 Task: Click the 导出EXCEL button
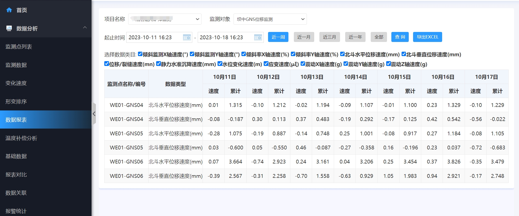[427, 37]
